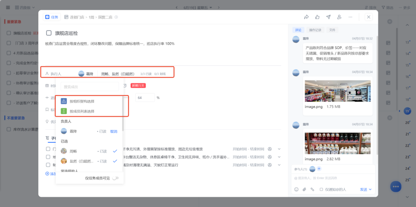The height and width of the screenshot is (207, 416).
Task: Select 按组织架构选择 option
Action: (x=89, y=101)
